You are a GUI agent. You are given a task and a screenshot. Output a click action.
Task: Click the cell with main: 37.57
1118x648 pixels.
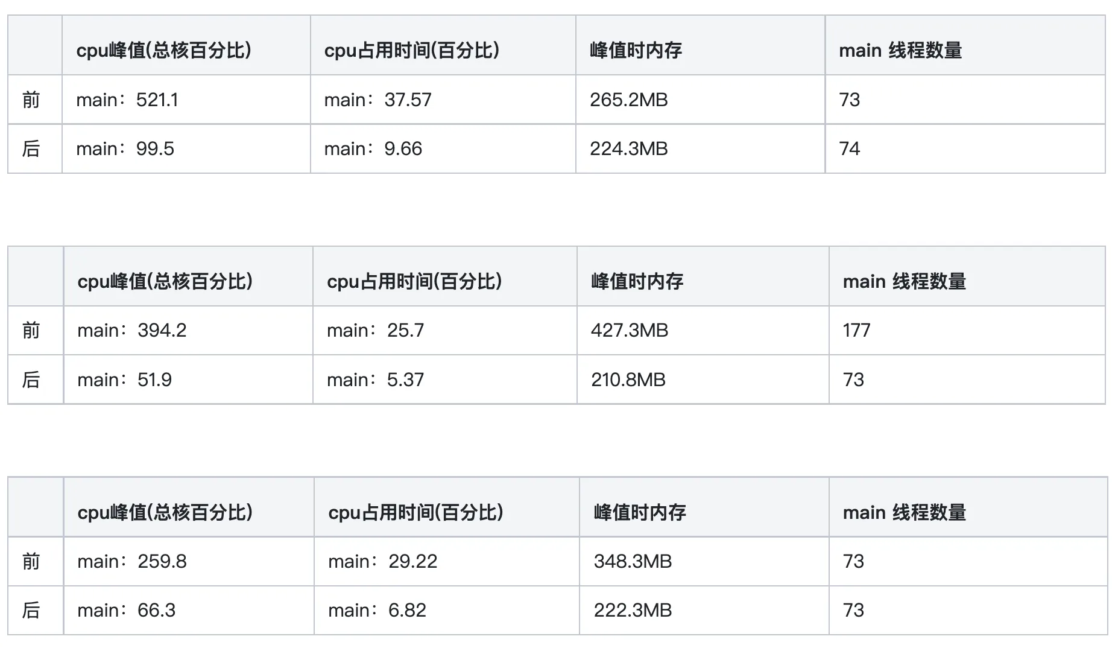tap(377, 100)
